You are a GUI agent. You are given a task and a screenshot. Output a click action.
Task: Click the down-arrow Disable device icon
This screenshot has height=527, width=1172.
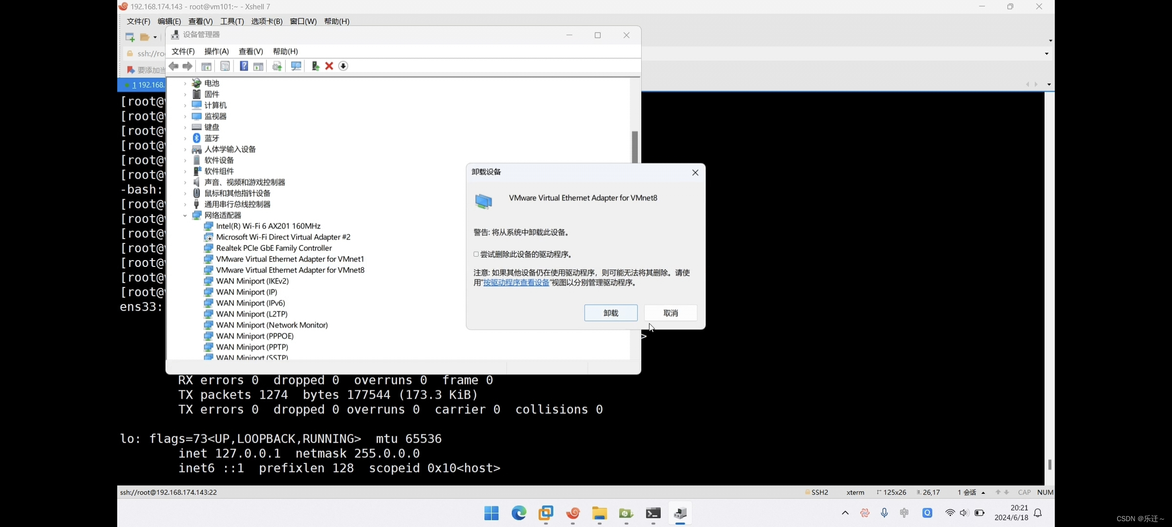[x=343, y=66]
